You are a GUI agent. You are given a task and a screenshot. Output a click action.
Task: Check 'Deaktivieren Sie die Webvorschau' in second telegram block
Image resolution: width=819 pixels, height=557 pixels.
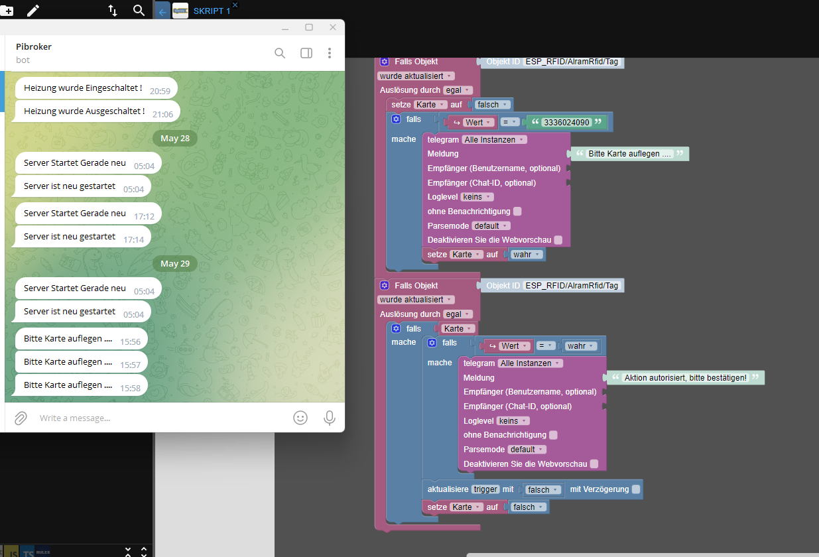tap(594, 464)
